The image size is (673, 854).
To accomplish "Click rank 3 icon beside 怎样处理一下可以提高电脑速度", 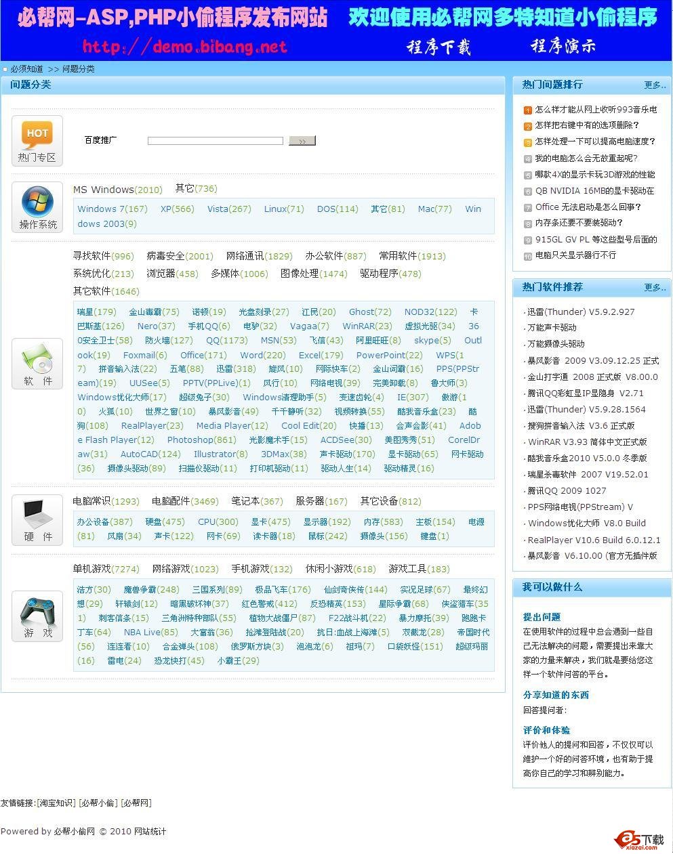I will click(x=528, y=142).
